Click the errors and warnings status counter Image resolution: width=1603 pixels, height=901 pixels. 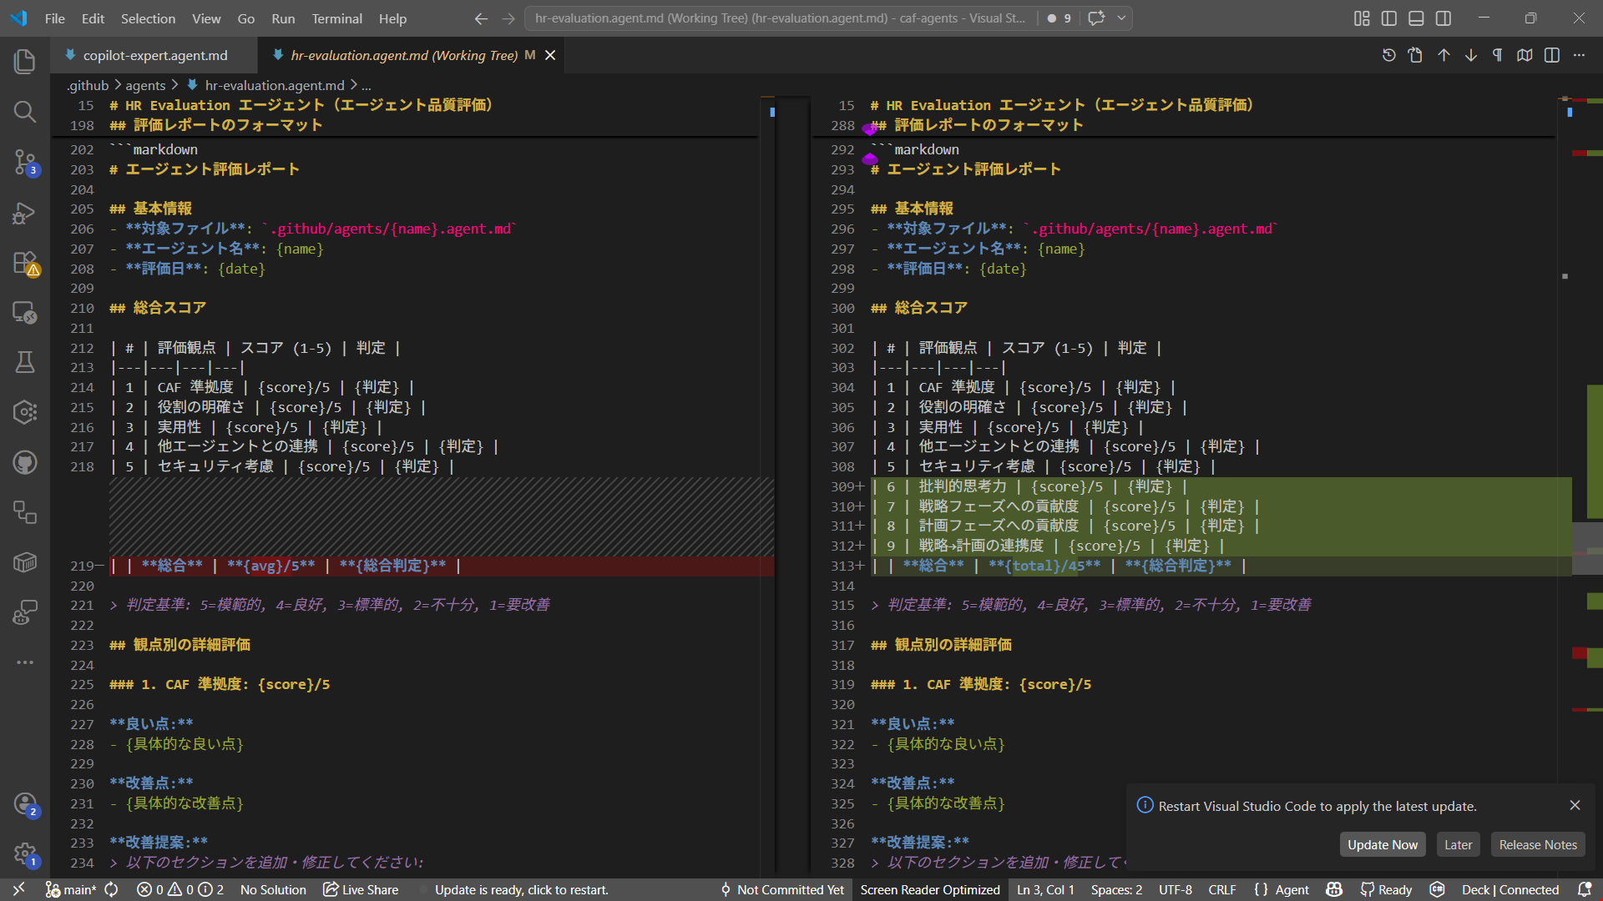(180, 890)
